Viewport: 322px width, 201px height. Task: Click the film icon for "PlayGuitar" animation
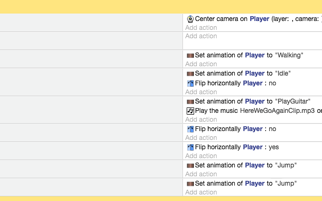click(190, 102)
